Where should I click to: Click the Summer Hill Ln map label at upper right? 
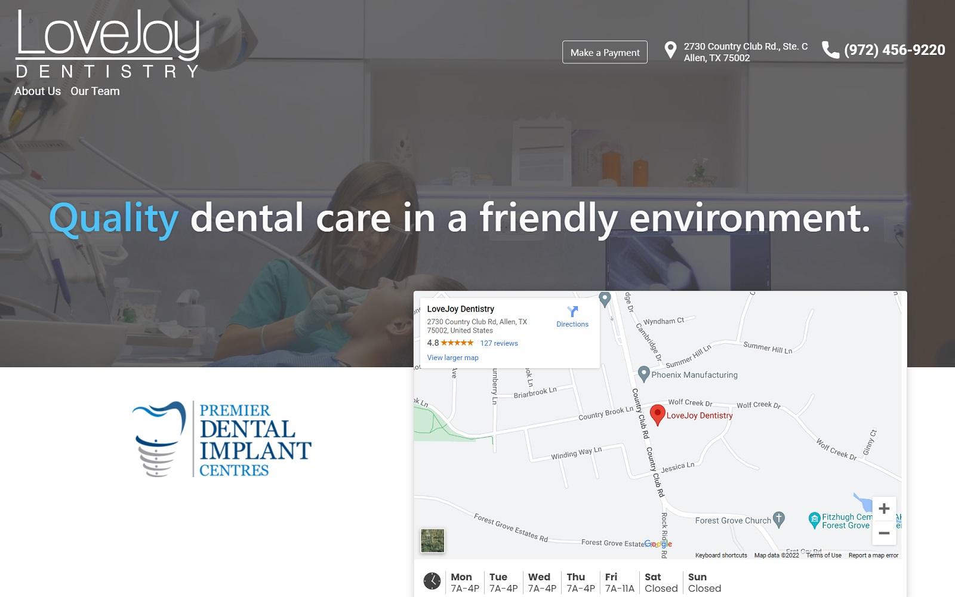point(768,347)
